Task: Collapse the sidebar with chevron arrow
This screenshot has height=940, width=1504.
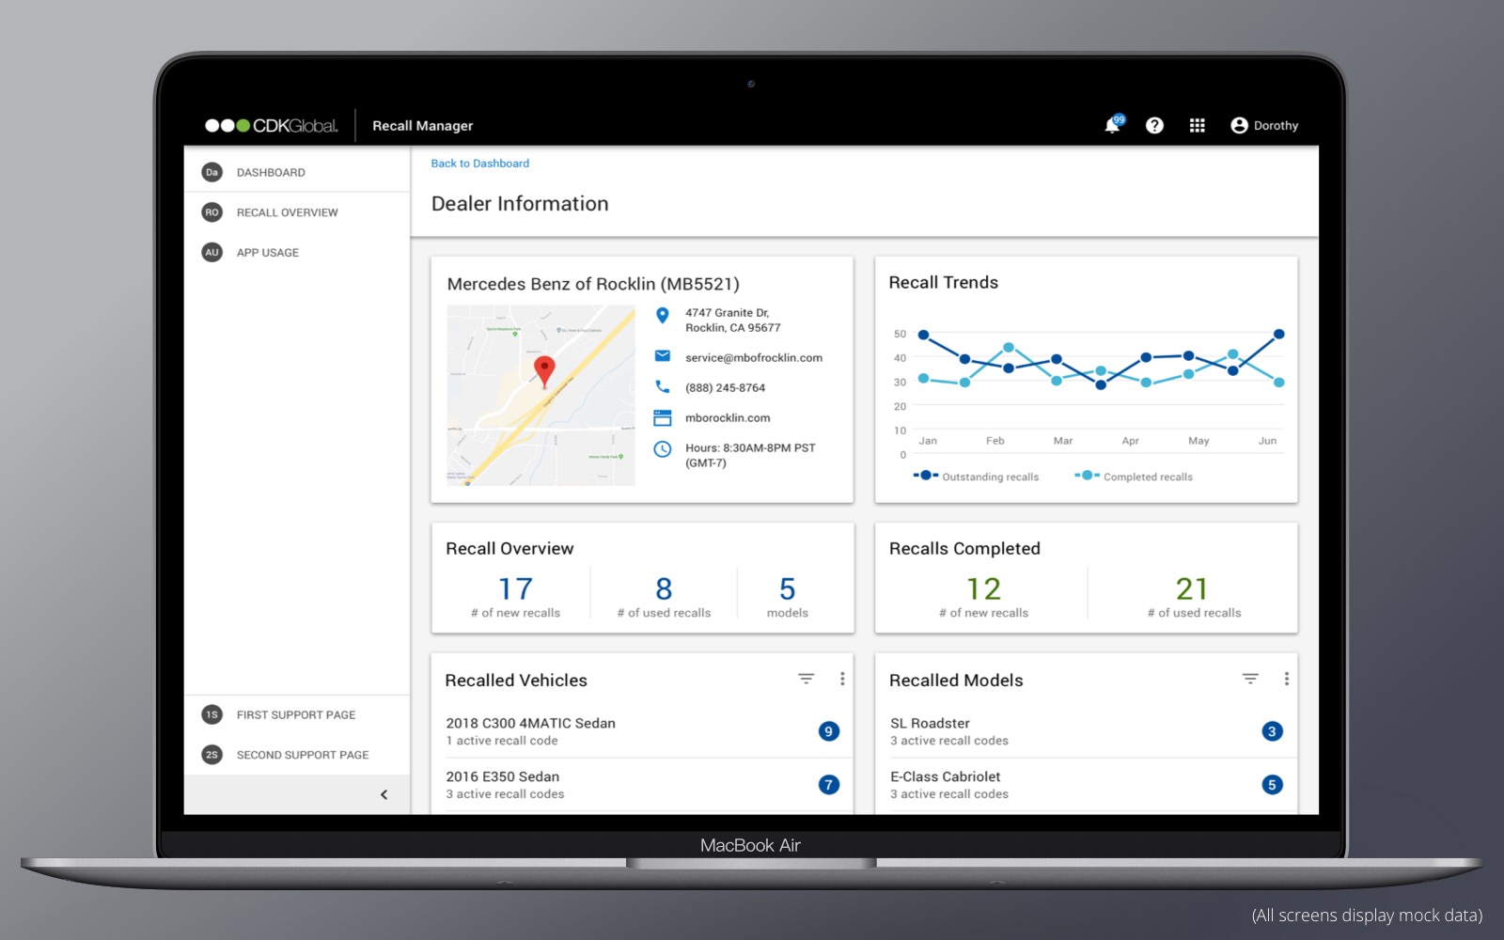Action: (384, 794)
